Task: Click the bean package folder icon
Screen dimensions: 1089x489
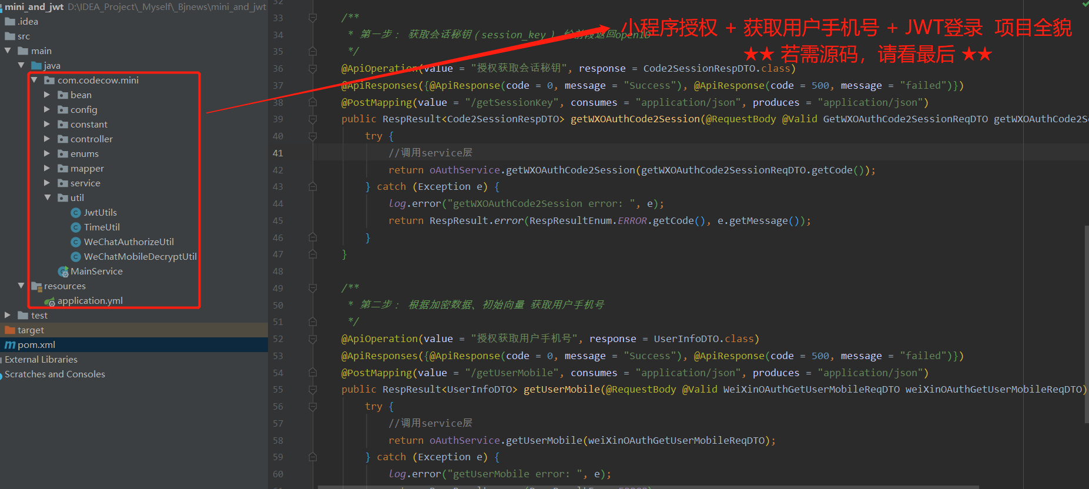Action: pyautogui.click(x=63, y=95)
